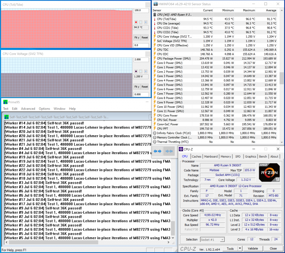
Task: Click the Current column header in HWiNFO
Action: [208, 10]
